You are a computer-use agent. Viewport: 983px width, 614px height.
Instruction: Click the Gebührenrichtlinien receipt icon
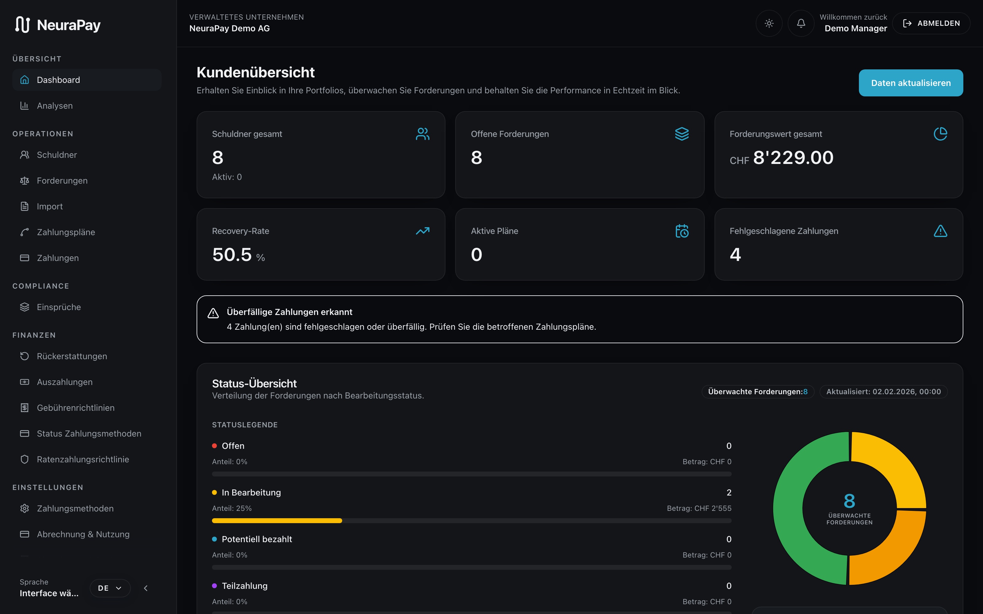(x=25, y=408)
